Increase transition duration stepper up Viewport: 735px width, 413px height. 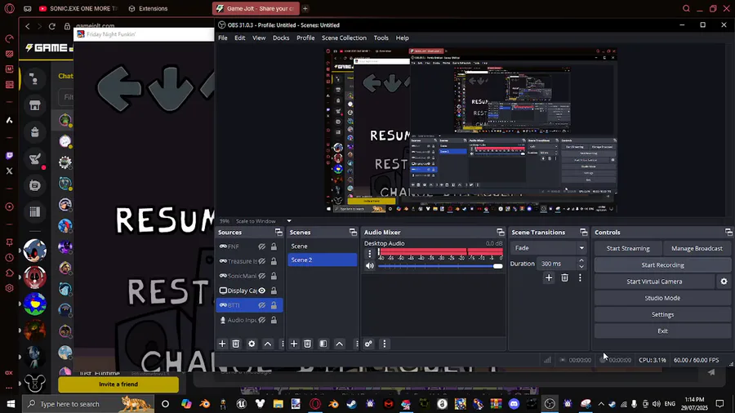(x=581, y=261)
